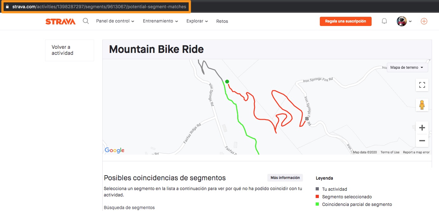Zoom out on the map

422,141
